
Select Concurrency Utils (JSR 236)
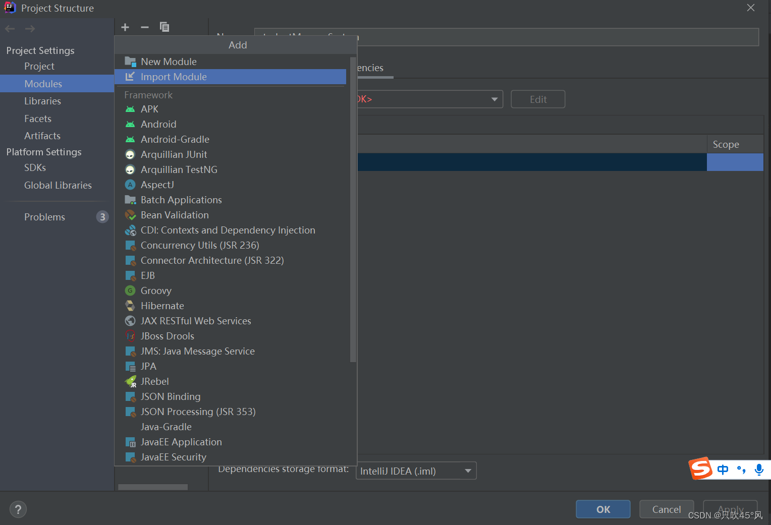(230, 245)
